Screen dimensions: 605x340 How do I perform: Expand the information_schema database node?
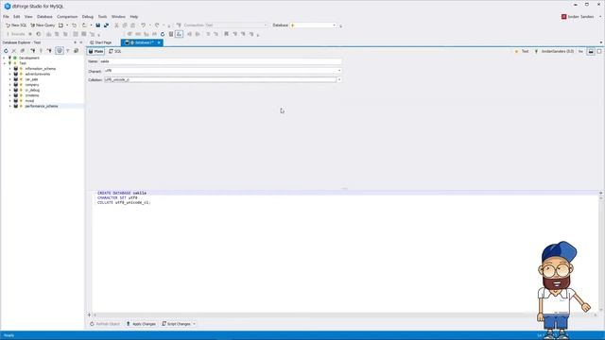pos(10,69)
